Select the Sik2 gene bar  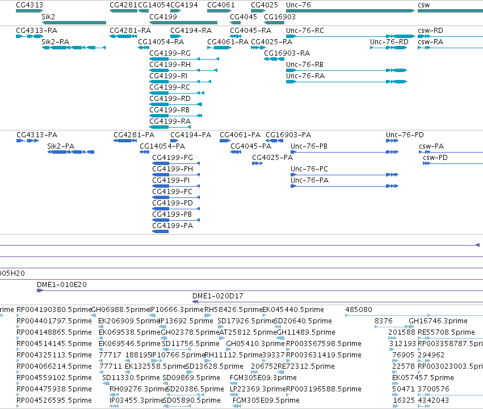coord(74,23)
